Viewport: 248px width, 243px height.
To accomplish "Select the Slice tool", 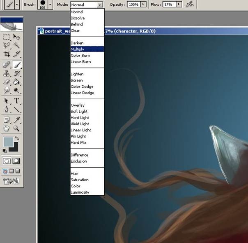I will click(x=16, y=54).
